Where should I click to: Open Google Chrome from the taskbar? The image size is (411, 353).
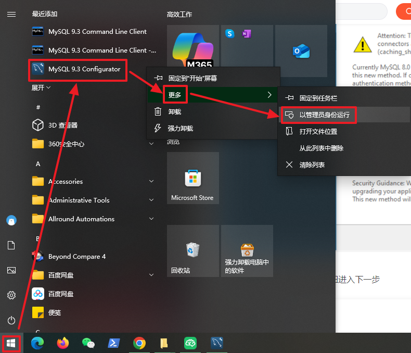pos(139,343)
